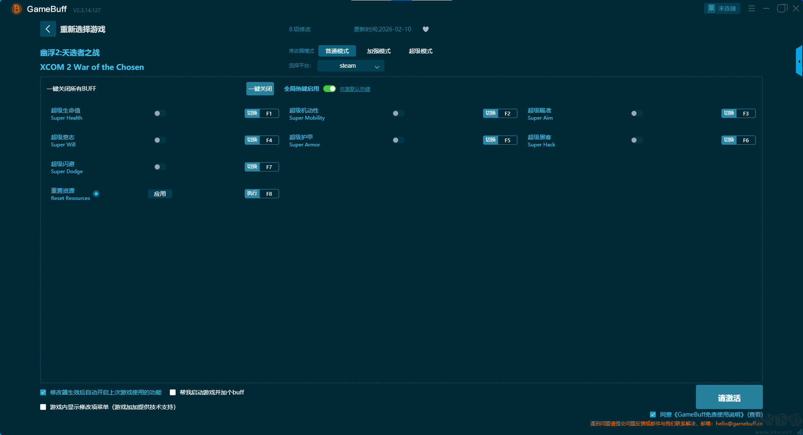This screenshot has width=803, height=435.
Task: Click the star badge beside Reset Resources
Action: 96,194
